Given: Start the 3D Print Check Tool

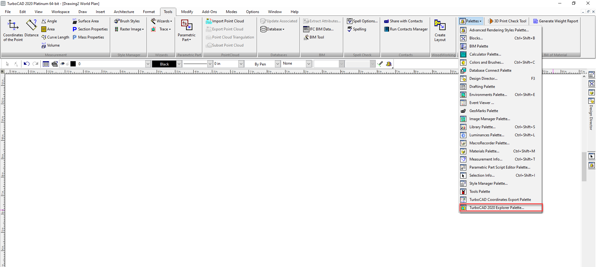Looking at the screenshot, I should [x=507, y=21].
